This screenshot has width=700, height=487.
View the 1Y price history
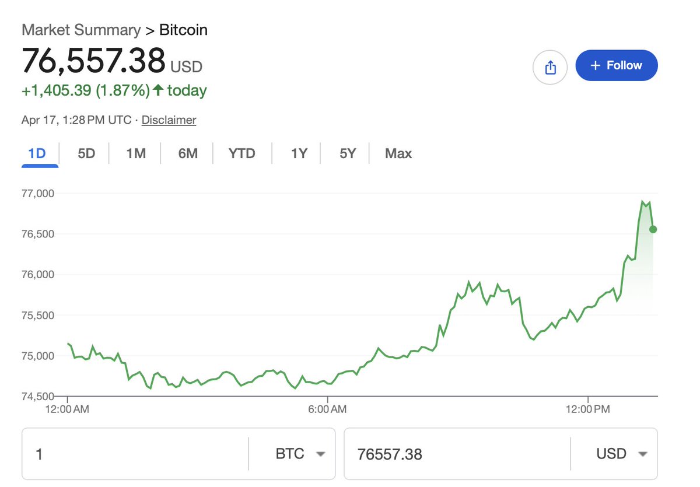pos(299,153)
